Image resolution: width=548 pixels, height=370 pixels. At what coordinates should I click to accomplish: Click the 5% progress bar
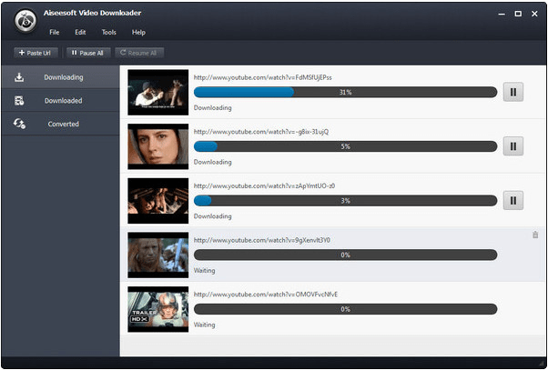click(345, 146)
